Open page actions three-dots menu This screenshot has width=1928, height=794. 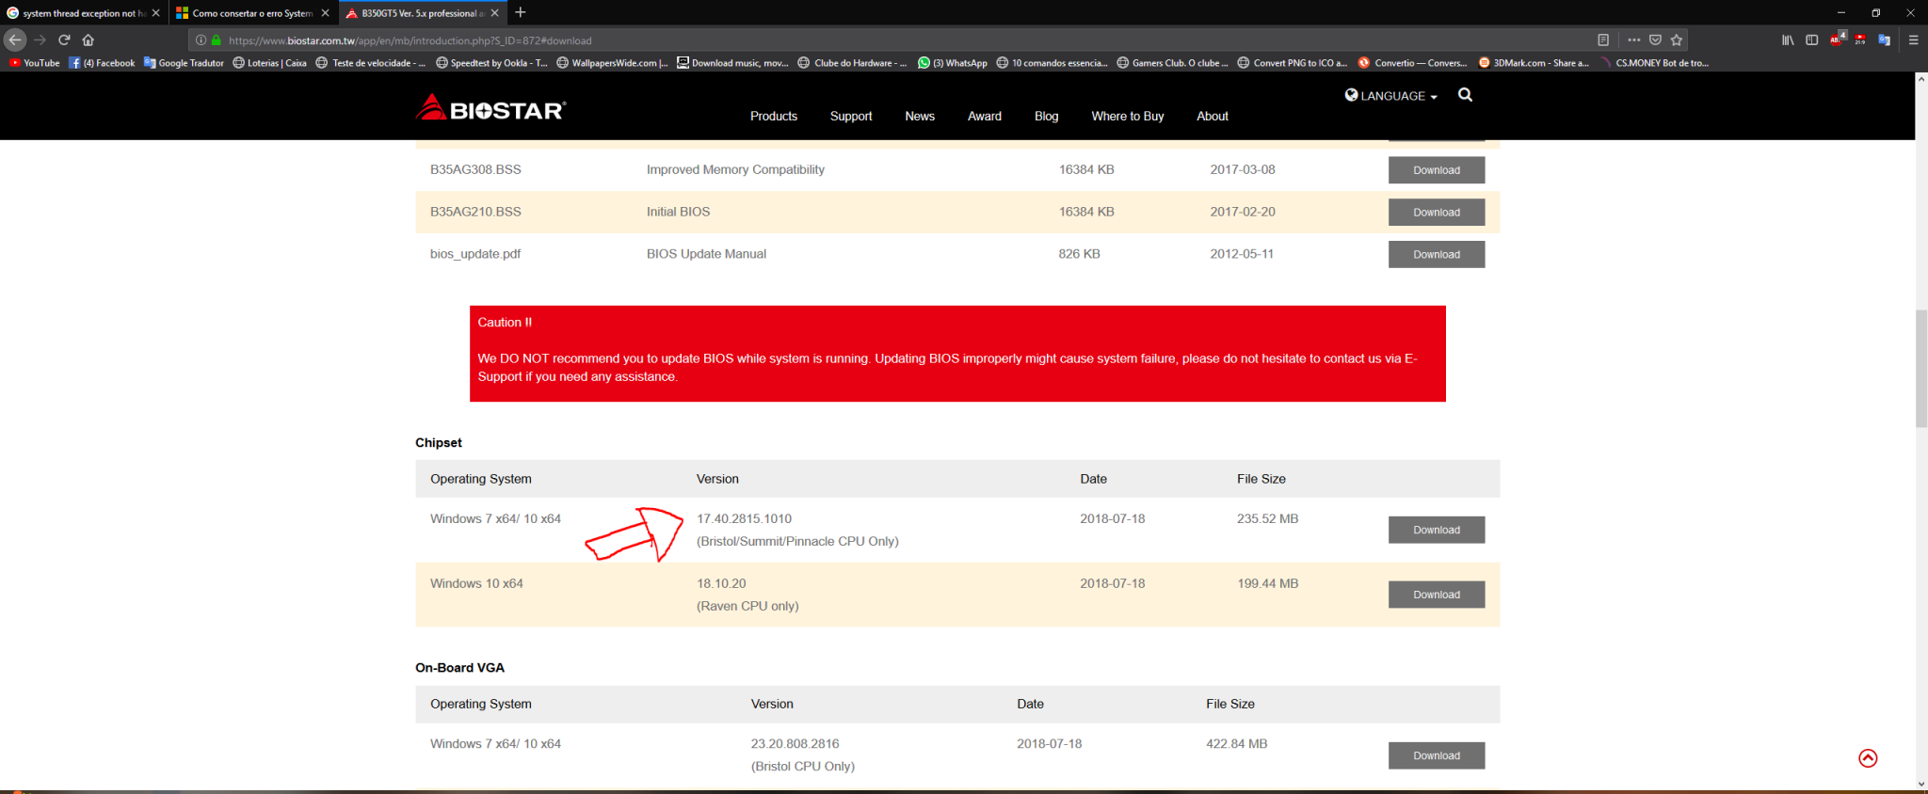pyautogui.click(x=1634, y=40)
